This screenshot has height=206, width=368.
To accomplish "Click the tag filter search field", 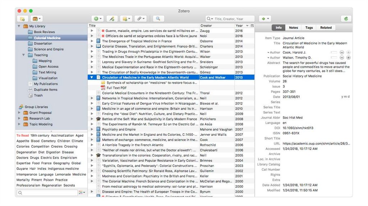I will coord(47,193).
